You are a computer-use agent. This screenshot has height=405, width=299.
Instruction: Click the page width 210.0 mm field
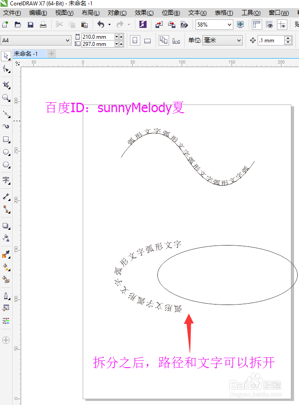(x=98, y=37)
